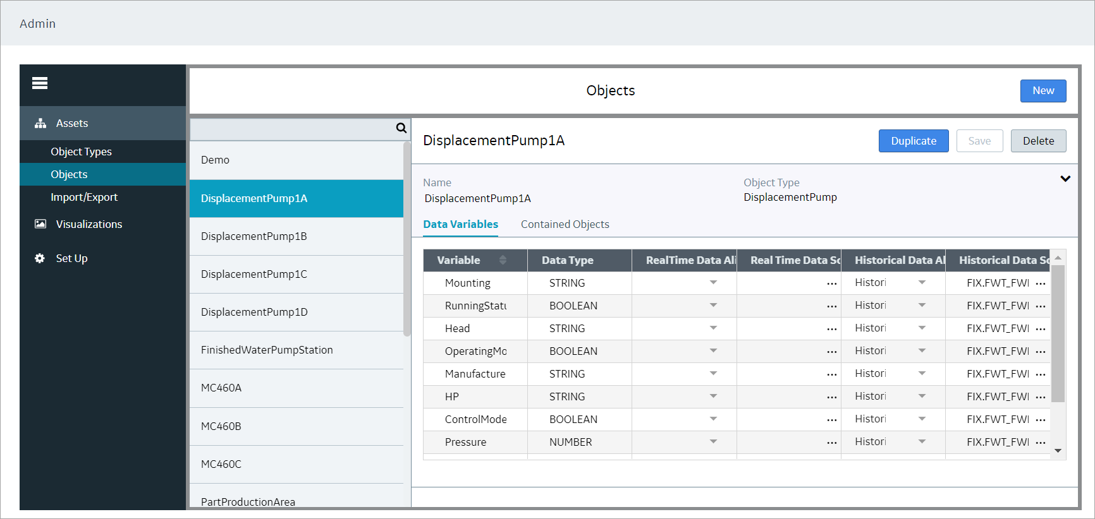This screenshot has height=519, width=1095.
Task: Click the table scroll up arrow
Action: coord(1058,258)
